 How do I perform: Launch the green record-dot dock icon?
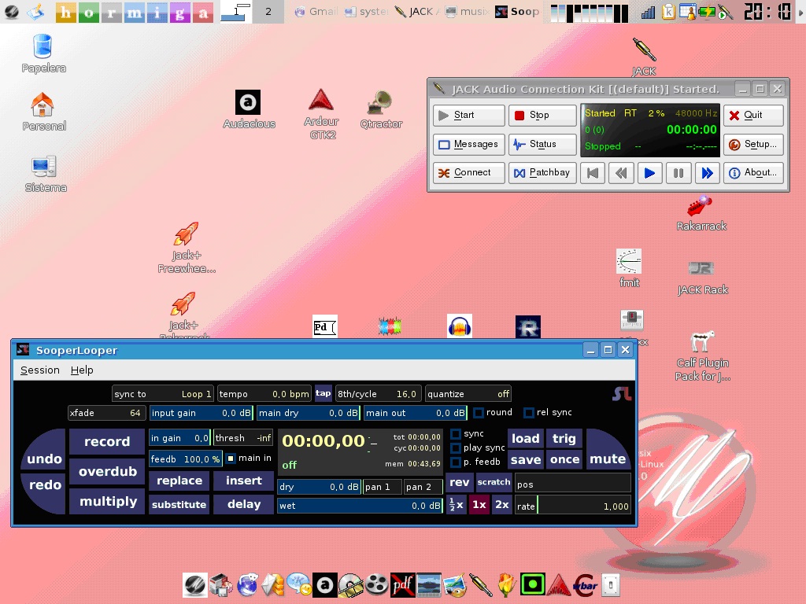[x=532, y=585]
